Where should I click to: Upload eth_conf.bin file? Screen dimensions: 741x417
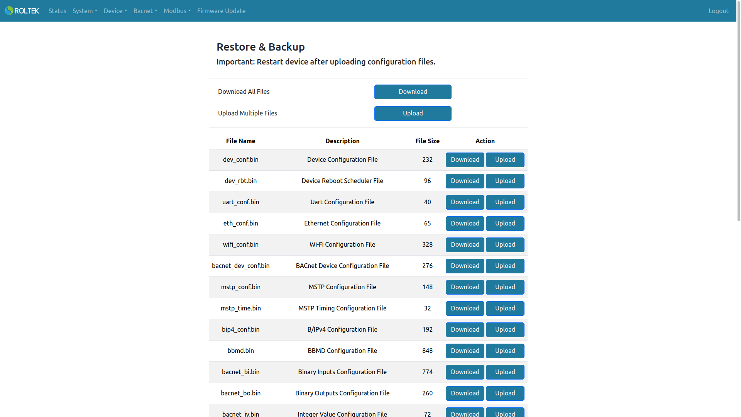[x=505, y=224]
